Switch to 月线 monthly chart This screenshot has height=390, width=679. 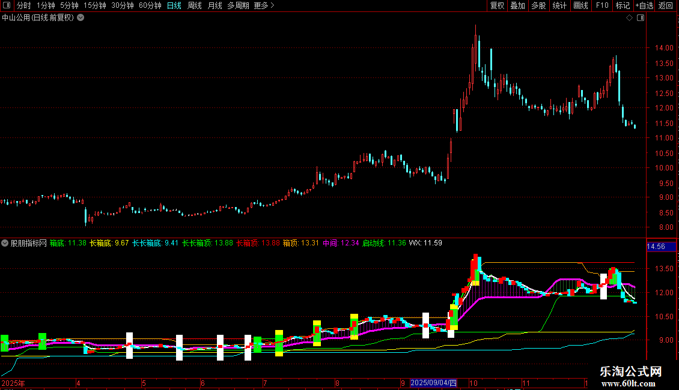click(215, 5)
